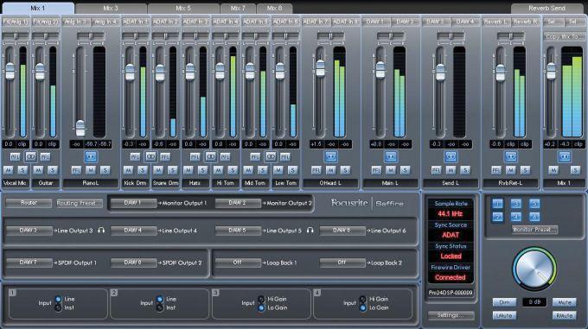Image resolution: width=588 pixels, height=329 pixels.
Task: Switch to the Mix 3 tab
Action: pos(111,8)
